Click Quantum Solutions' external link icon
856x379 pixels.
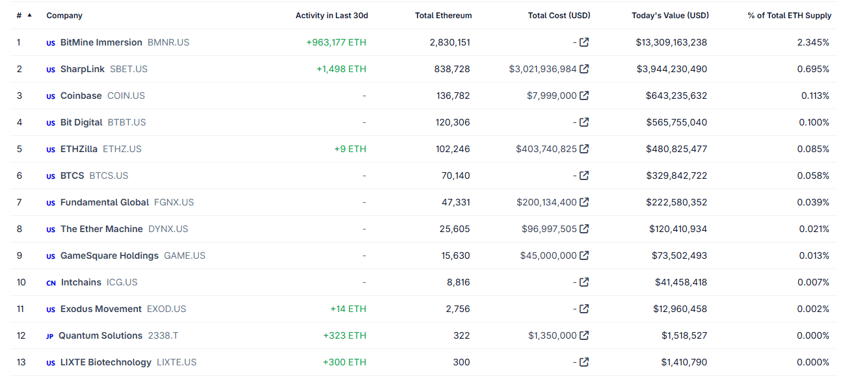[x=584, y=335]
